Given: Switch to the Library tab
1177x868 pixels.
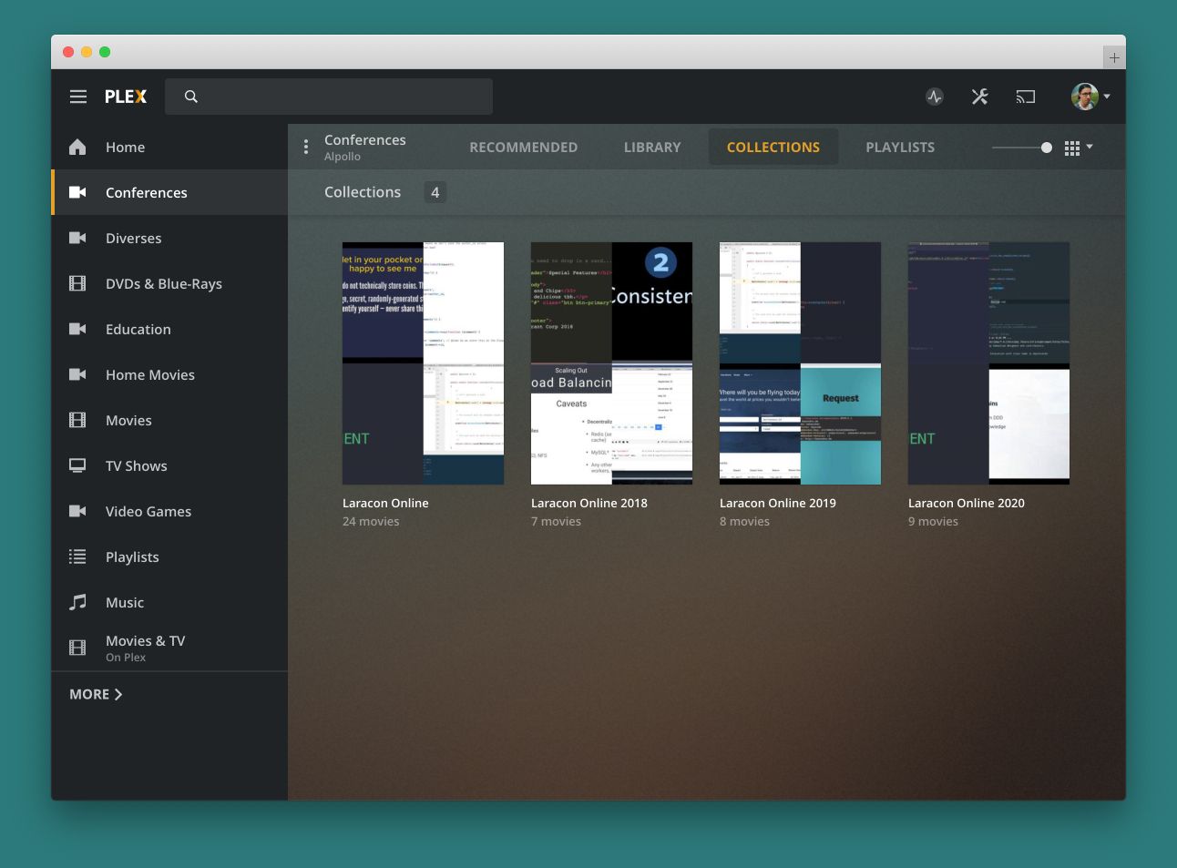Looking at the screenshot, I should [x=651, y=147].
